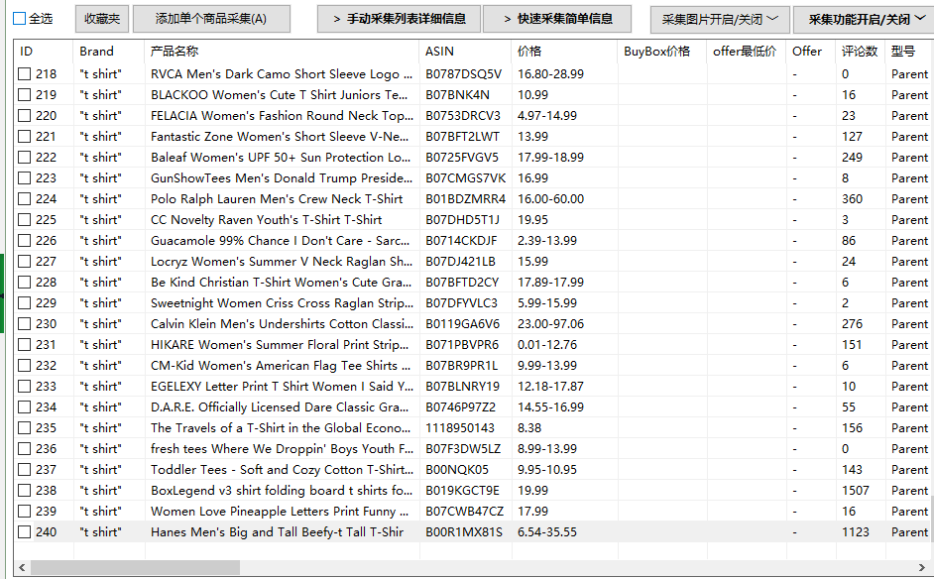The height and width of the screenshot is (579, 934).
Task: Tick the checkbox for row 218
Action: pyautogui.click(x=24, y=74)
